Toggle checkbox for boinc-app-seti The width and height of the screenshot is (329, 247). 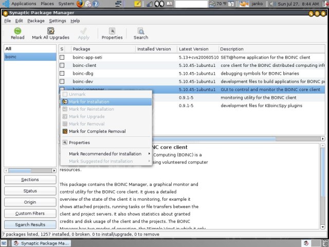click(x=62, y=57)
